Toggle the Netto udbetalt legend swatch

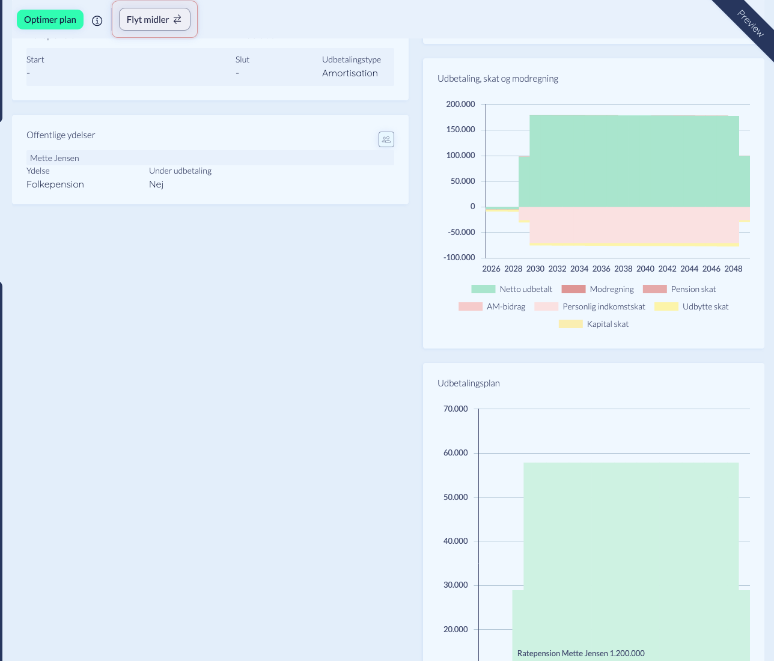click(483, 289)
